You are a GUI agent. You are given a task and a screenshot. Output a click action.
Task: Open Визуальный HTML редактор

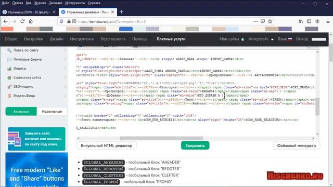pyautogui.click(x=106, y=145)
